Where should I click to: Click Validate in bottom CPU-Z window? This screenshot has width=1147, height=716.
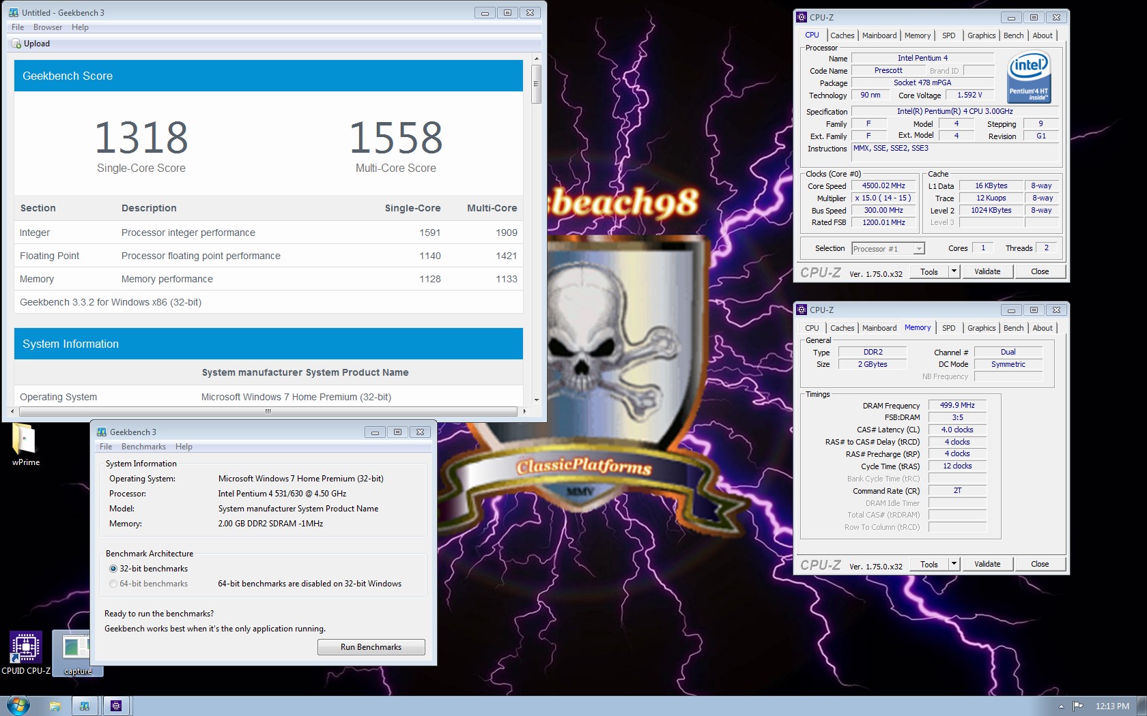pyautogui.click(x=987, y=564)
